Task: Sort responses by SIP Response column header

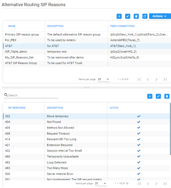Action: coord(17,108)
